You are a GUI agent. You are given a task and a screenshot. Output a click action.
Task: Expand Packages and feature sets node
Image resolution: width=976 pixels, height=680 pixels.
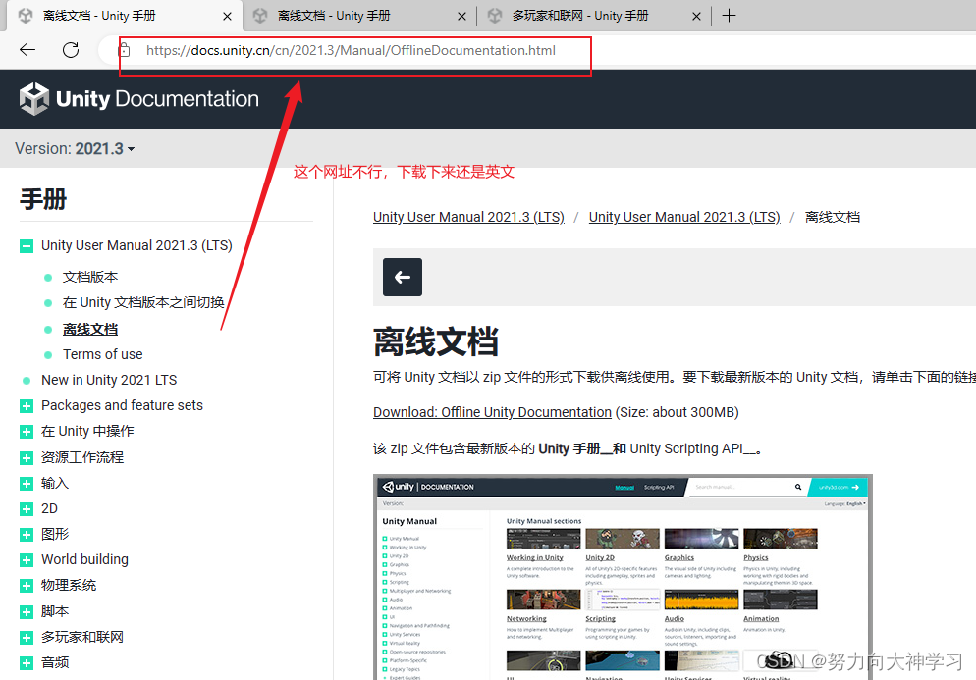27,406
